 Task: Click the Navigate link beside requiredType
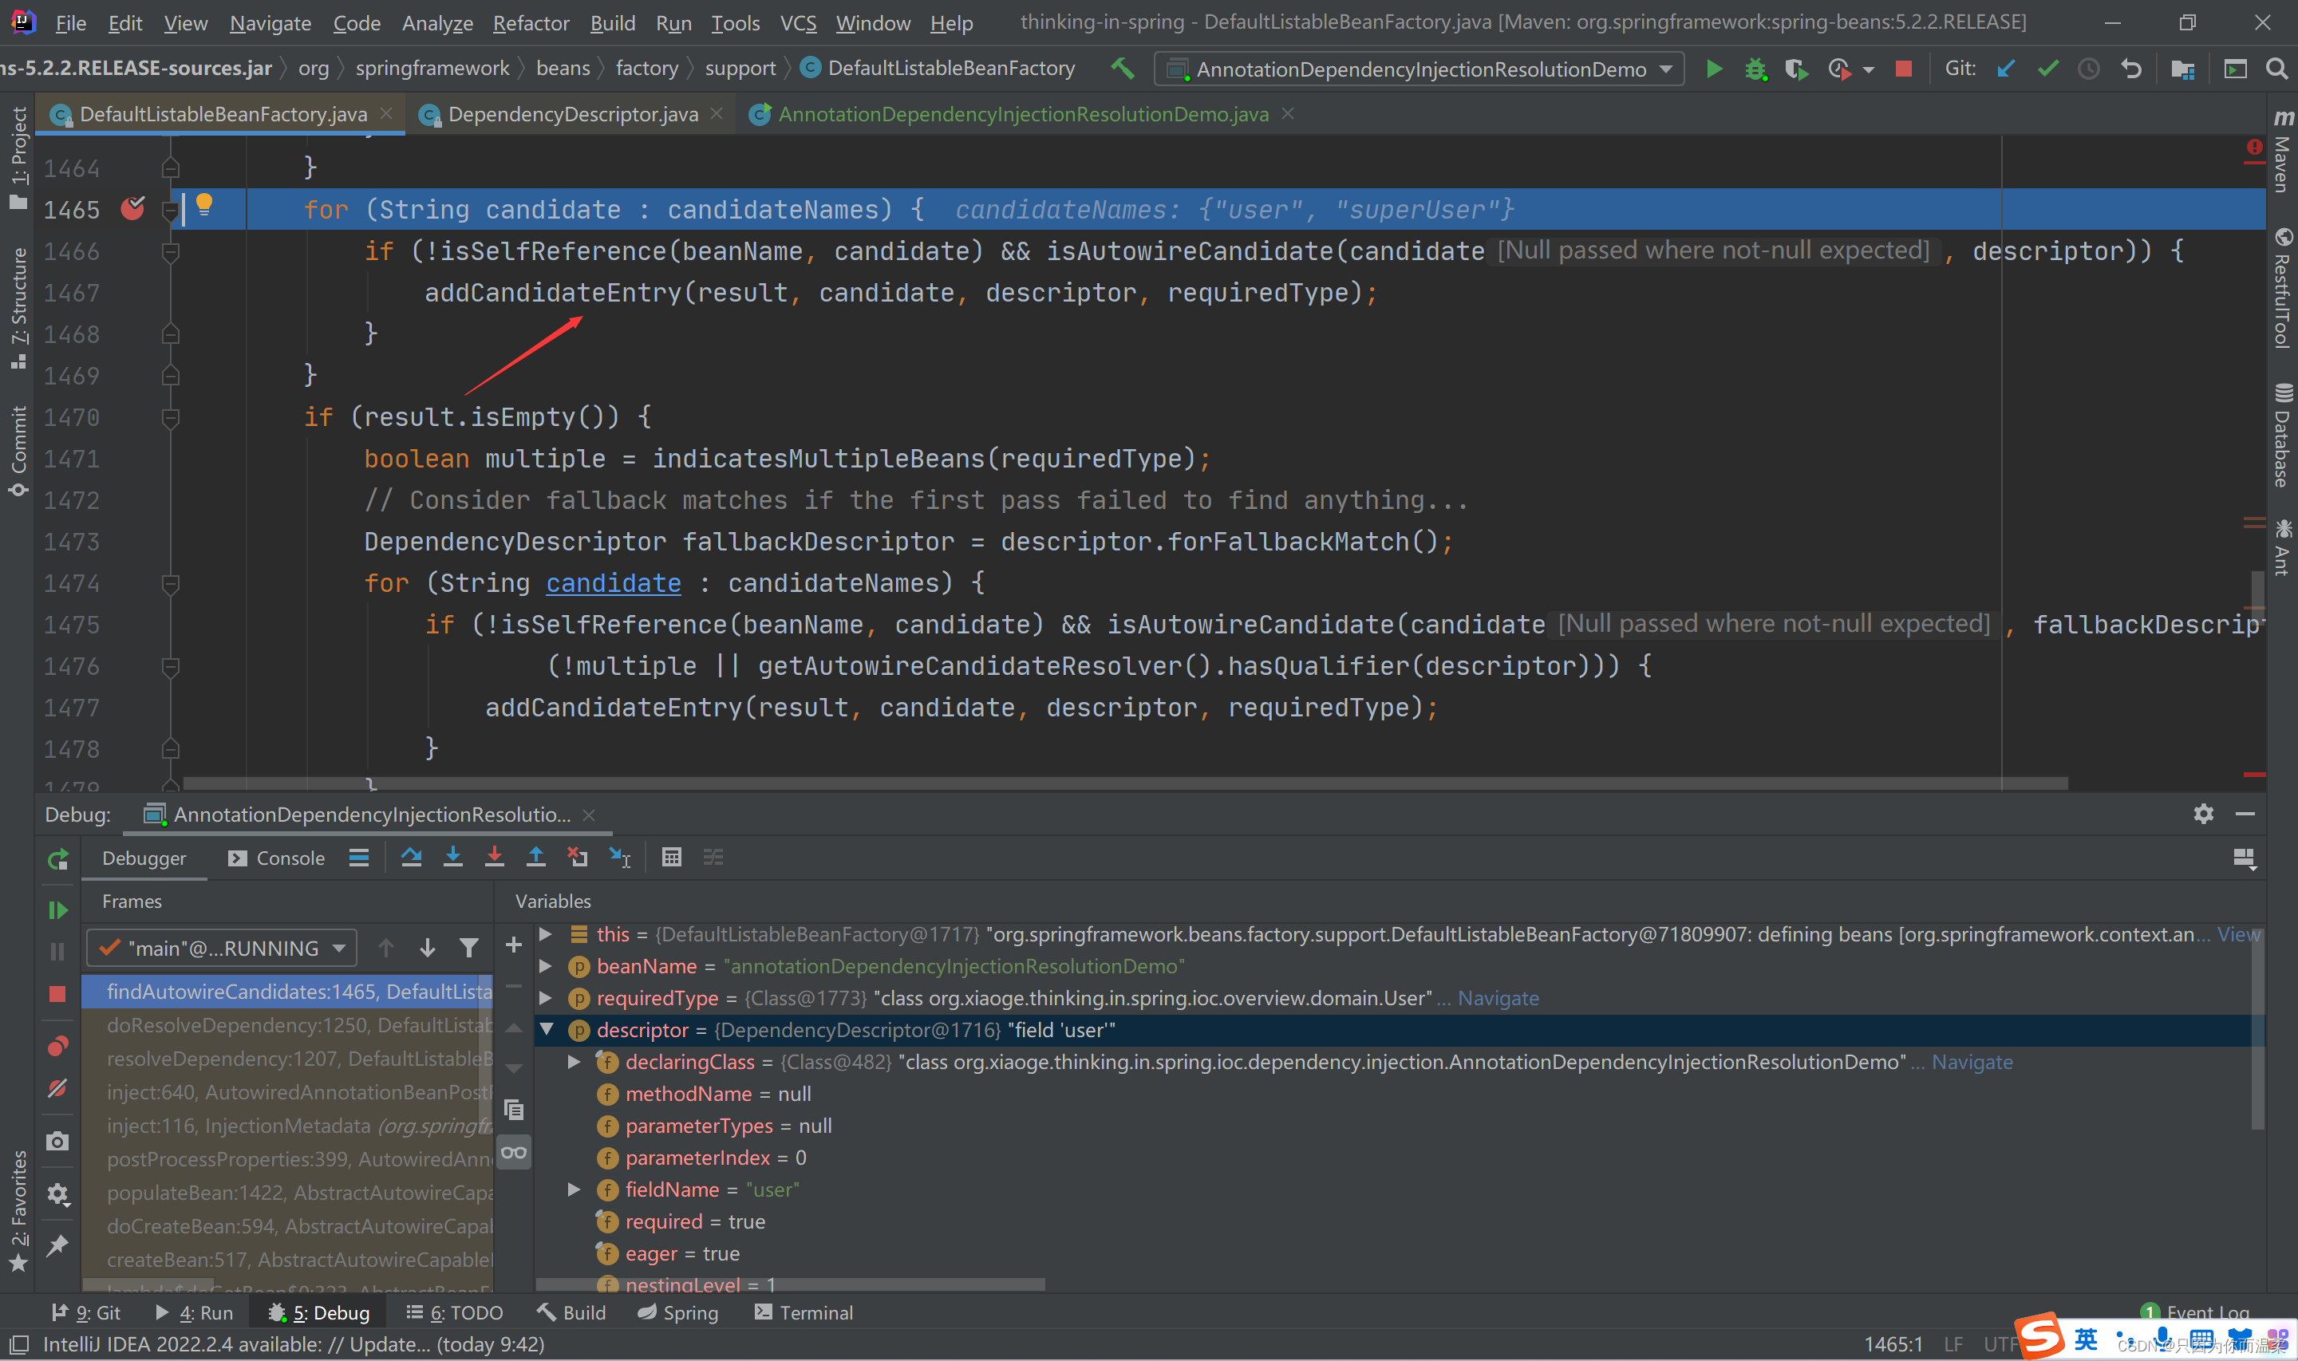[1498, 998]
